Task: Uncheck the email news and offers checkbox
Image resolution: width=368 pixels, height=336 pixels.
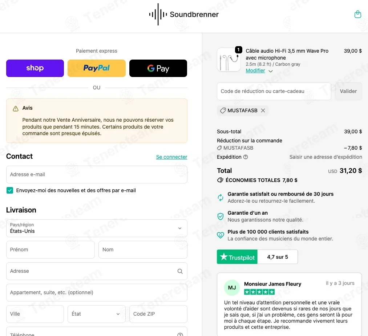Action: click(x=10, y=190)
